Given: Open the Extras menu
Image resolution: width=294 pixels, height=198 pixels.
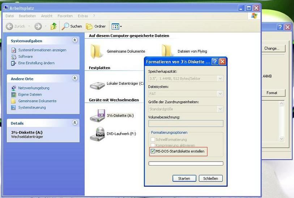Looking at the screenshot, I should point(83,16).
